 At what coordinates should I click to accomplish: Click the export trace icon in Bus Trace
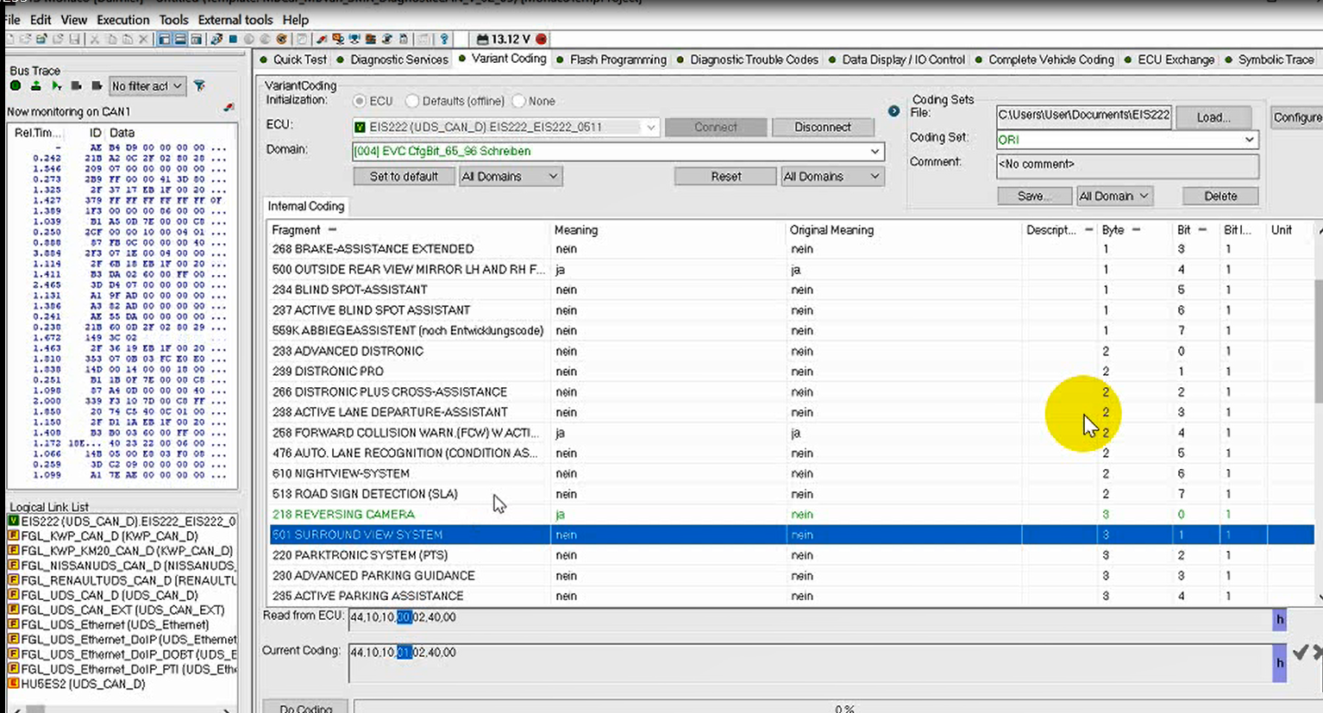coord(35,86)
